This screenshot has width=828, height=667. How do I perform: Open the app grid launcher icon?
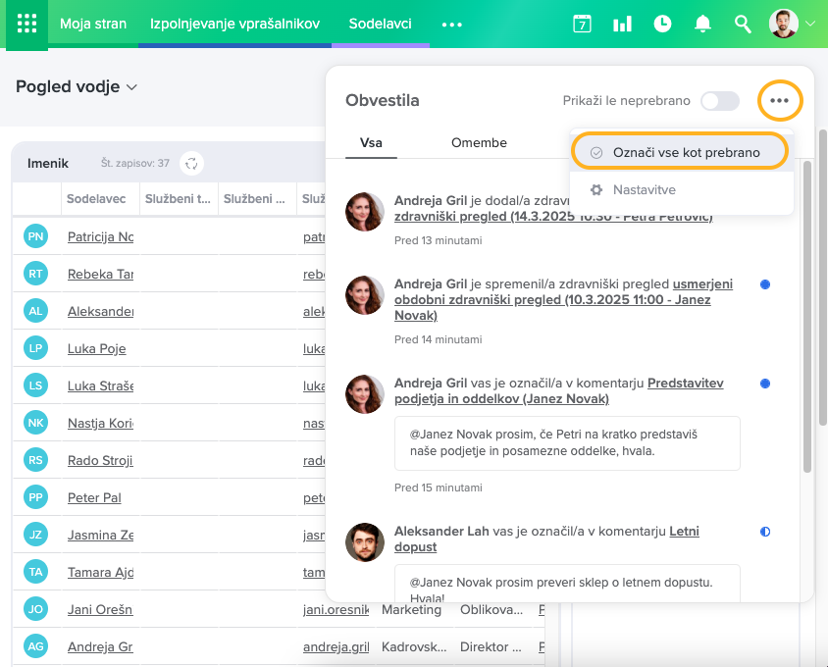click(x=26, y=24)
